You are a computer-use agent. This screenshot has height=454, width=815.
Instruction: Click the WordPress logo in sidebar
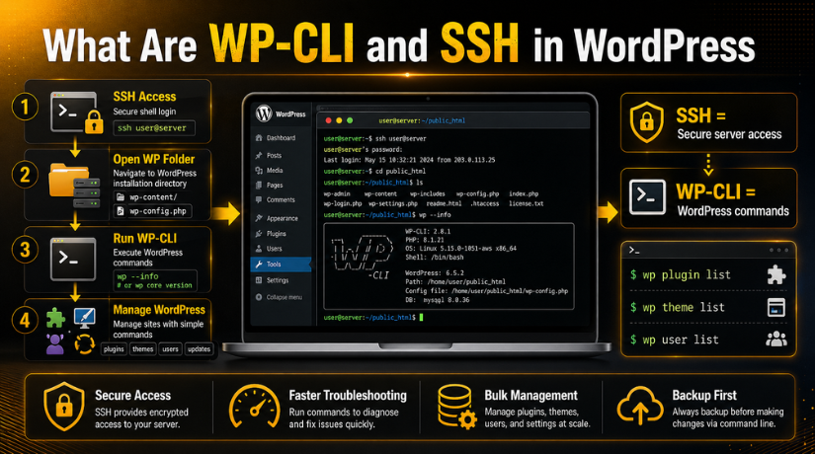coord(264,113)
